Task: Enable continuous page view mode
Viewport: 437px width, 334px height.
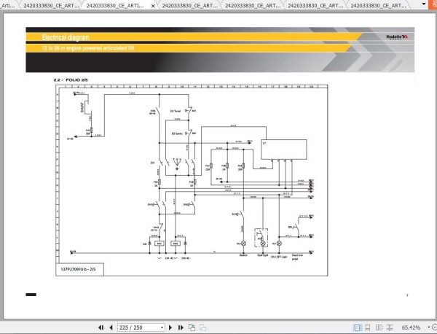Action: tap(368, 327)
